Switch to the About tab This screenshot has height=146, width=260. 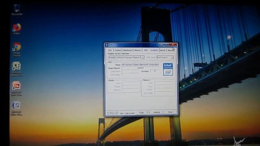point(170,50)
